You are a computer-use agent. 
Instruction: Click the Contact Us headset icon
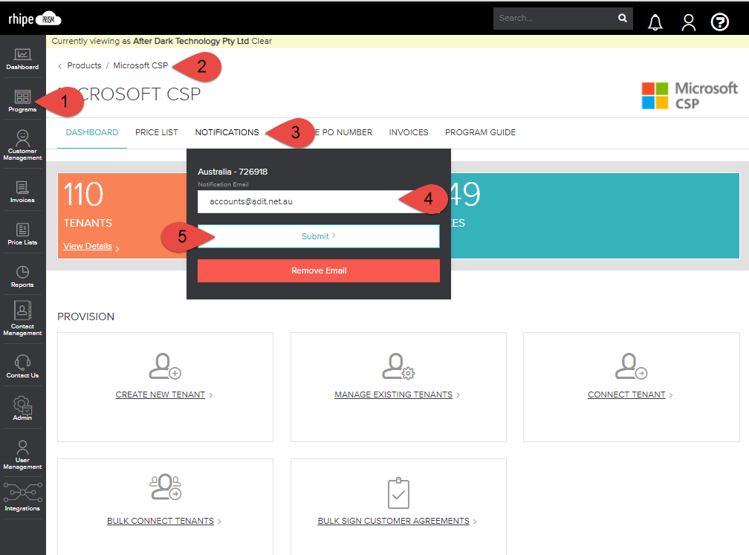22,362
